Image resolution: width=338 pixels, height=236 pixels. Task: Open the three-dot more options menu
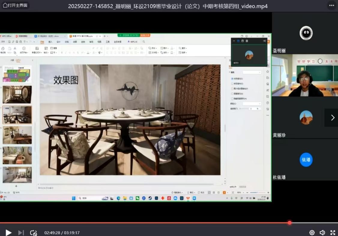(331, 5)
